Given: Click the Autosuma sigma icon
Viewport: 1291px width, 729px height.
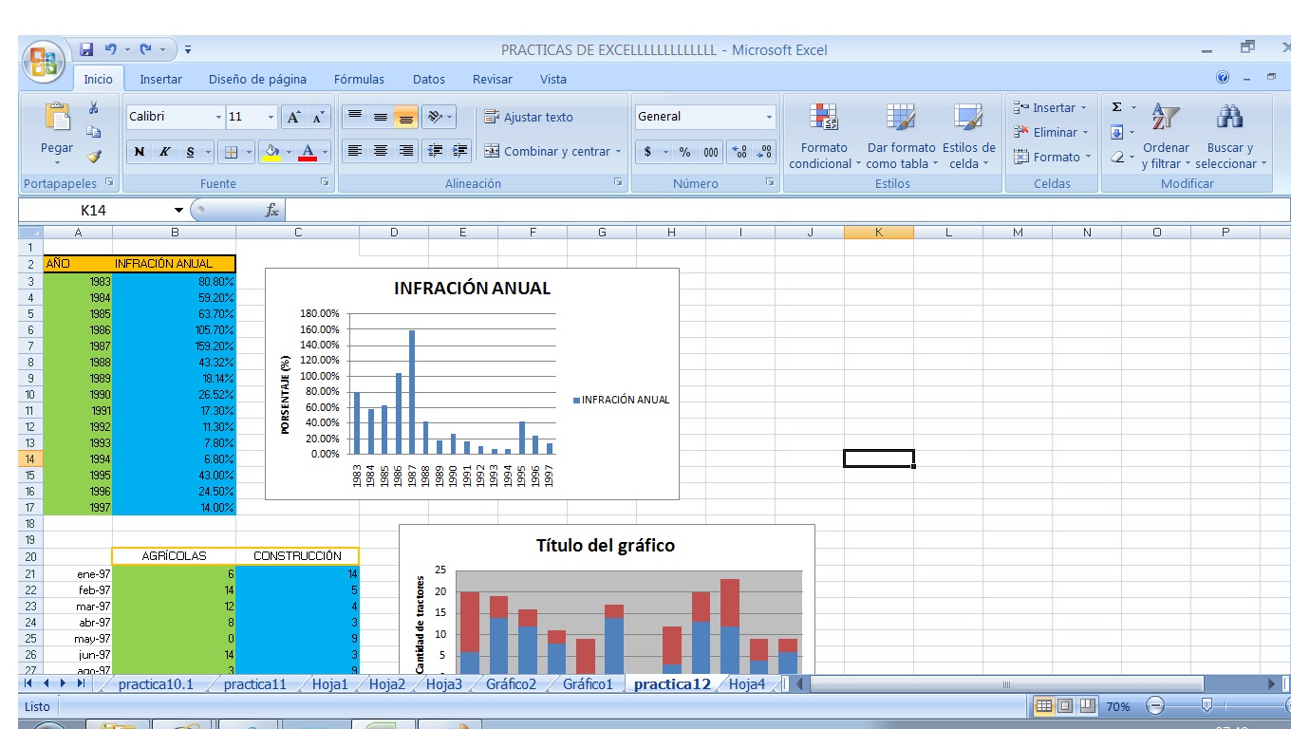Looking at the screenshot, I should [1115, 107].
